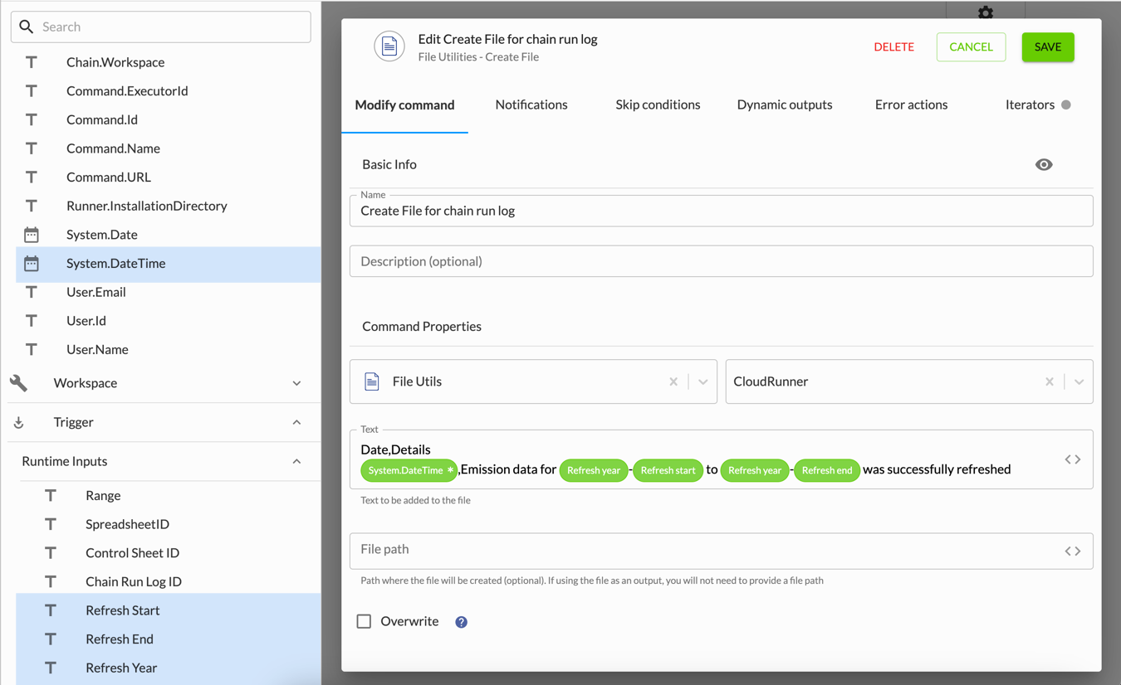Open the File Utils dropdown arrow

coord(703,381)
